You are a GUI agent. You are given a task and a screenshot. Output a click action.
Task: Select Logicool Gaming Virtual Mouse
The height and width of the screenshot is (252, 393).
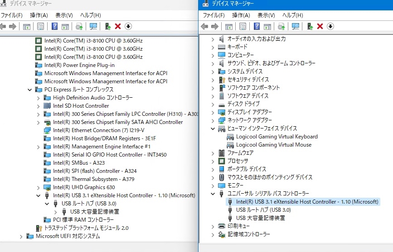274,145
